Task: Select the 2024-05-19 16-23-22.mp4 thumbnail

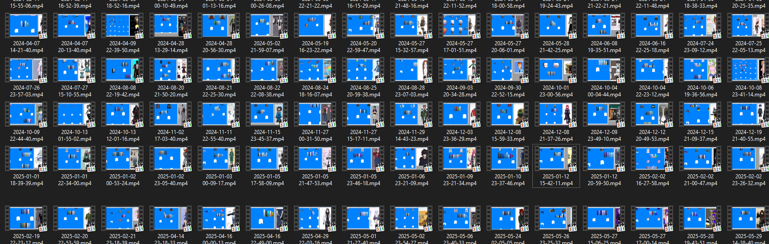Action: tap(315, 25)
